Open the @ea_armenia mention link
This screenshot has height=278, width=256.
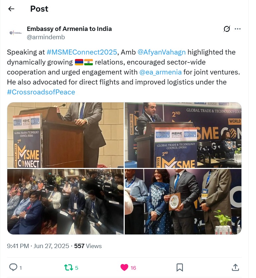160,72
